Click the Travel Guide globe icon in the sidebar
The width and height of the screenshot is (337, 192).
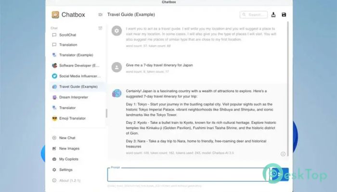(x=54, y=86)
